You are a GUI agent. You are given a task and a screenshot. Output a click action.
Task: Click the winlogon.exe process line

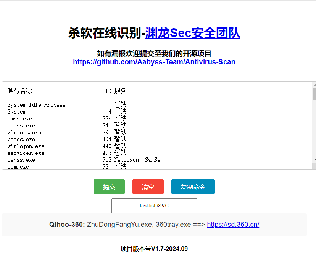(x=67, y=146)
